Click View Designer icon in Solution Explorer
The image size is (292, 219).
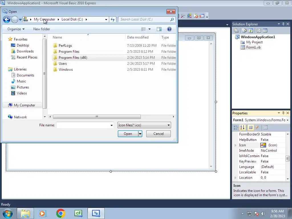[x=265, y=31]
